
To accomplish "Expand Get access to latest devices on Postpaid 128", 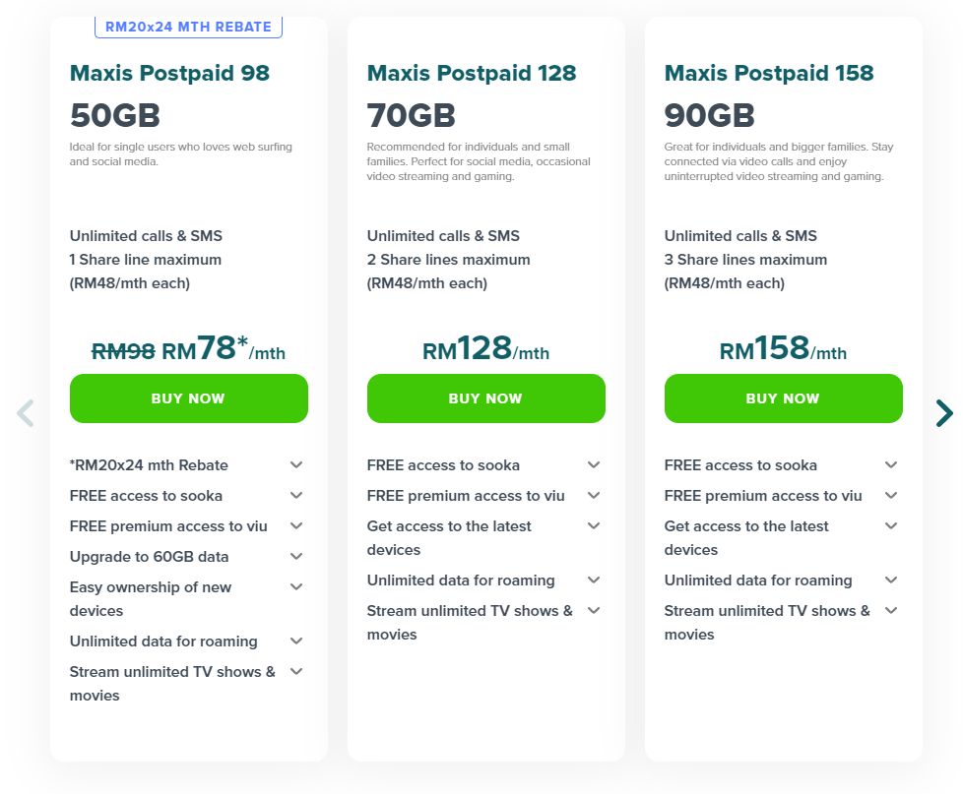I will [x=594, y=526].
